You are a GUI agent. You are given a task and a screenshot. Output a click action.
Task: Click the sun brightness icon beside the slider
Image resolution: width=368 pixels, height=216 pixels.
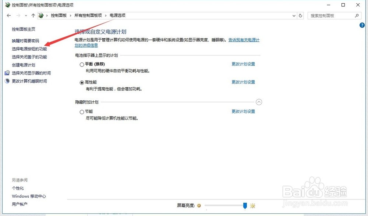click(252, 206)
